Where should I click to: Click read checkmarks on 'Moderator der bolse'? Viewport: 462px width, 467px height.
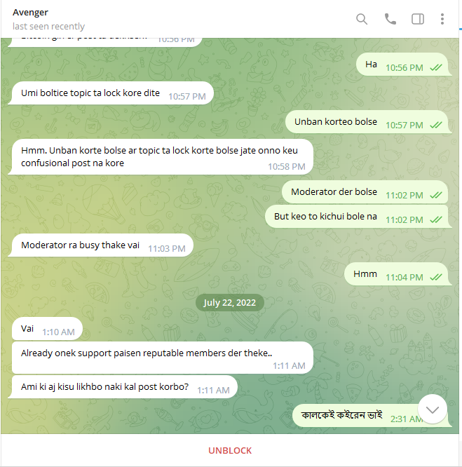coord(436,196)
